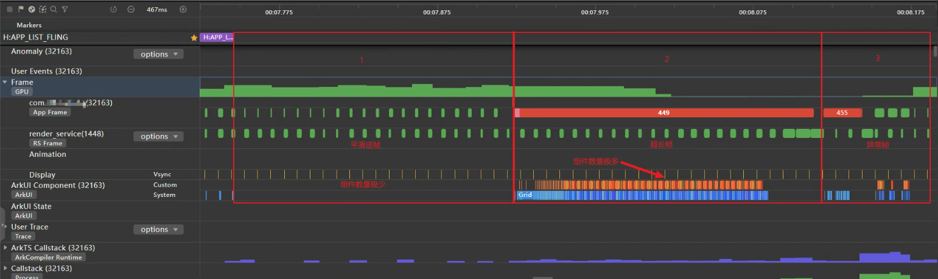
Task: Click the stop recording square icon
Action: (9, 9)
